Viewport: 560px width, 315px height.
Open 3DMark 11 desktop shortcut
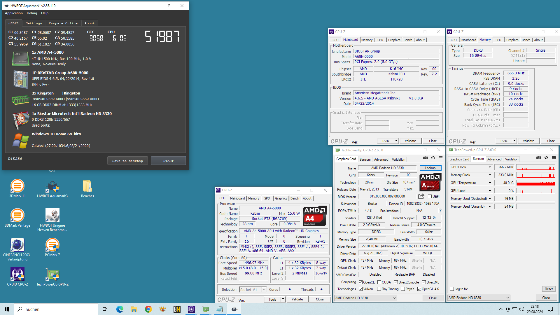[17, 188]
